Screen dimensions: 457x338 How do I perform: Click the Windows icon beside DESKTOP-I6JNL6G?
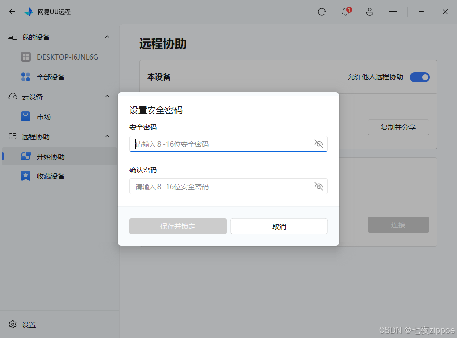pos(26,57)
